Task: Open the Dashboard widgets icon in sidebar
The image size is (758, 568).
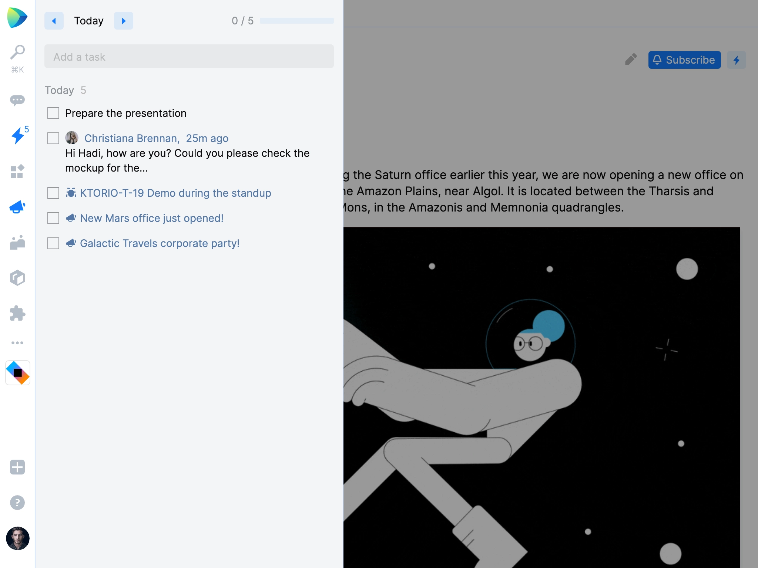Action: point(17,171)
